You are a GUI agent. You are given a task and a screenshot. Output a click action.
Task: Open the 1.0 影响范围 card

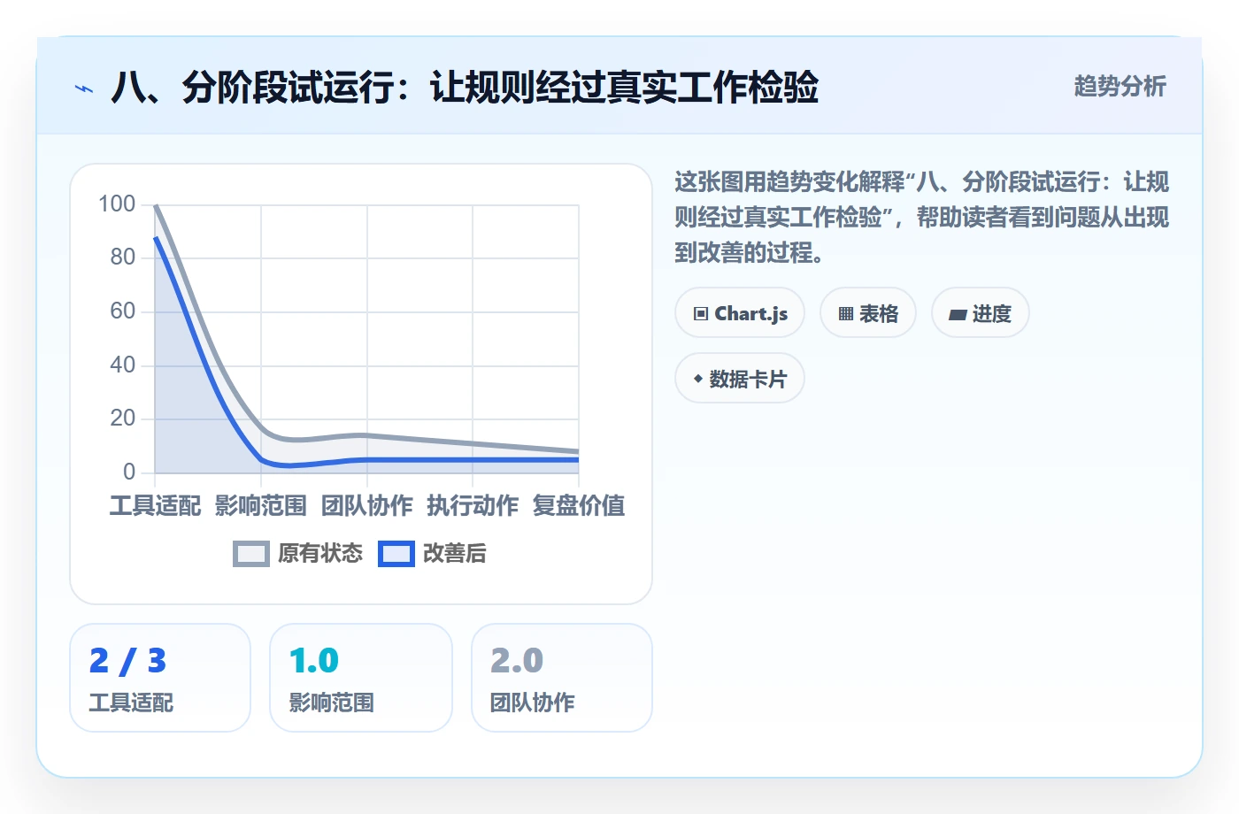click(361, 678)
